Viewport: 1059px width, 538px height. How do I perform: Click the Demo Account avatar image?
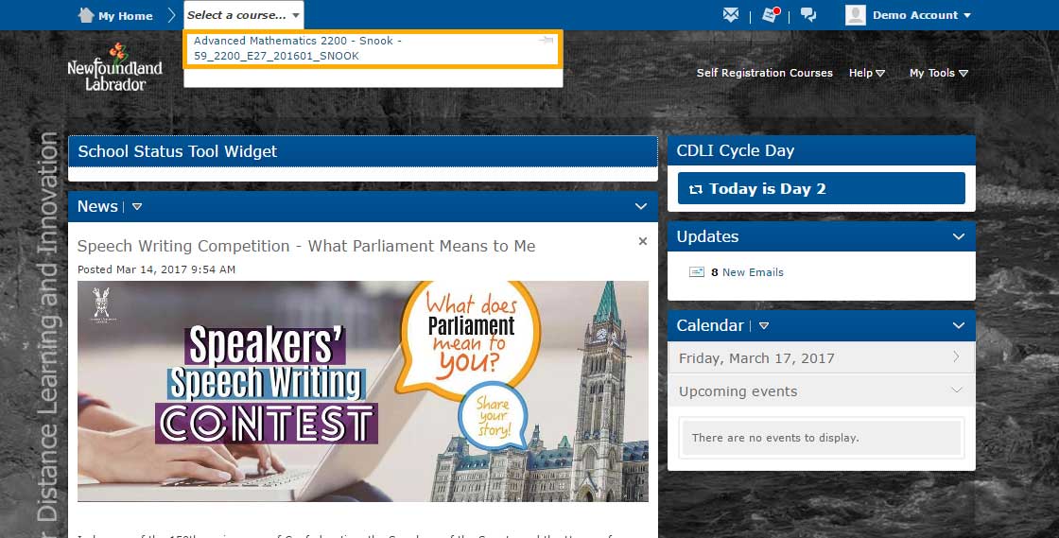(856, 15)
